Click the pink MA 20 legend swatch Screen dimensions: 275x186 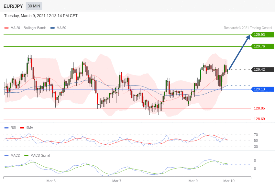pos(6,28)
